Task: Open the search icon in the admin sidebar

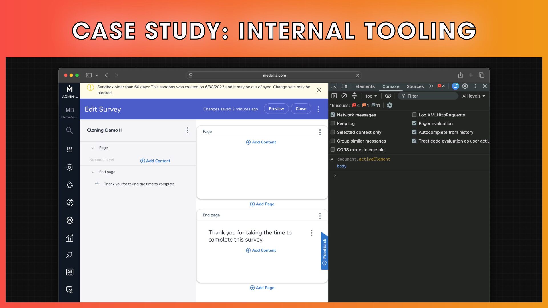Action: [x=69, y=130]
